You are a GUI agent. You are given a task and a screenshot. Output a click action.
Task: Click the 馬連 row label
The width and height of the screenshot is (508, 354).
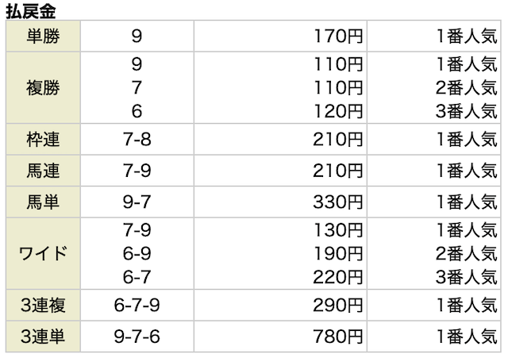pos(42,171)
